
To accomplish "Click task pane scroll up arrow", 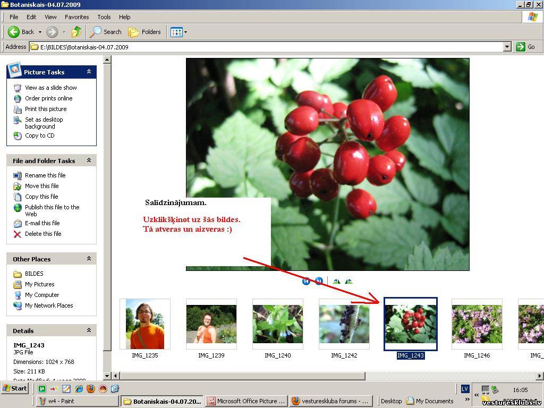I will click(107, 59).
